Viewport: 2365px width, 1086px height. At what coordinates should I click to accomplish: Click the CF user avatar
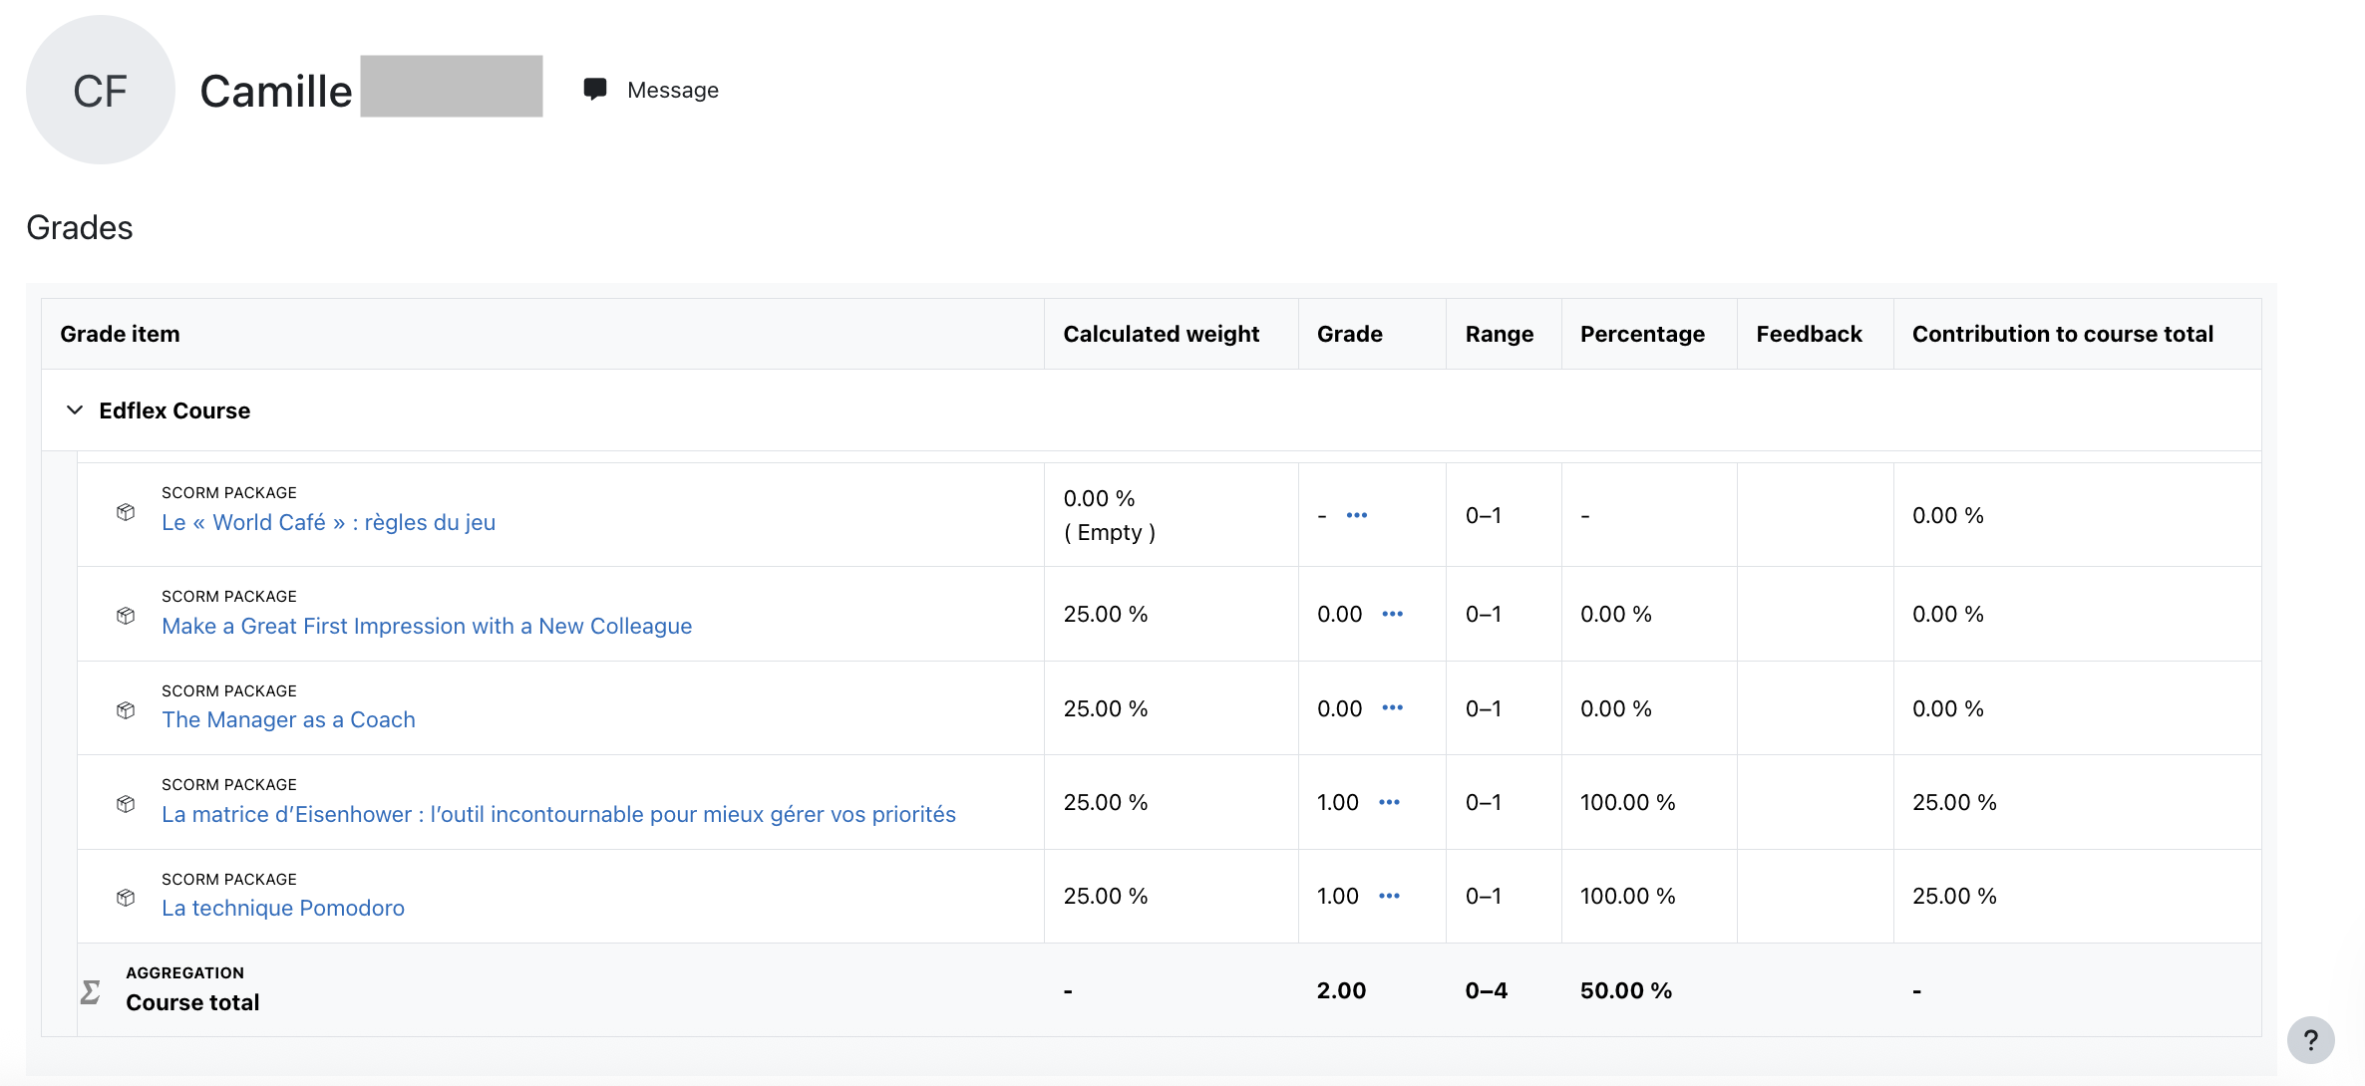pos(101,90)
